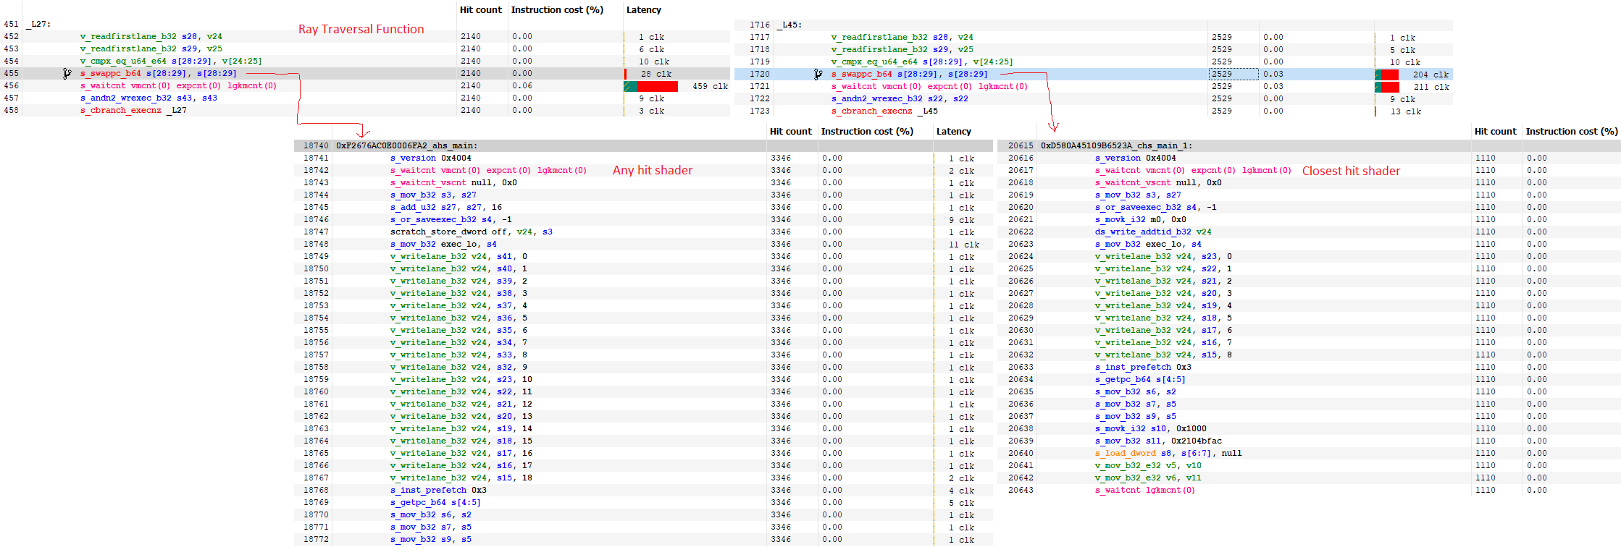The image size is (1621, 547).
Task: Select line 20617 s_waitcnt vmcnt(0) instruction
Action: pyautogui.click(x=1193, y=170)
